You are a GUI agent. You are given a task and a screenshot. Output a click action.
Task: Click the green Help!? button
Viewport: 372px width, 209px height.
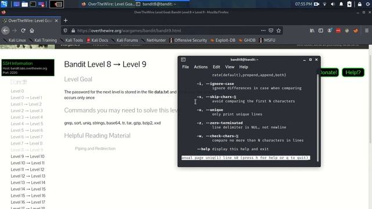click(353, 73)
